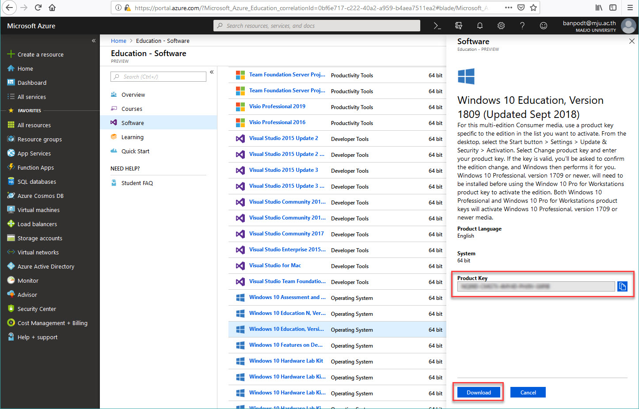Copy the product key to clipboard

[622, 287]
